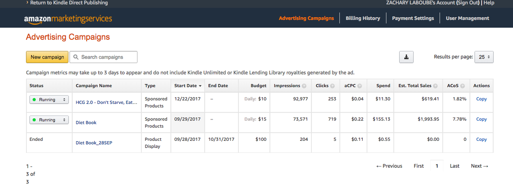513x193 pixels.
Task: Open the HCG 2.0 campaign status dropdown
Action: (49, 100)
